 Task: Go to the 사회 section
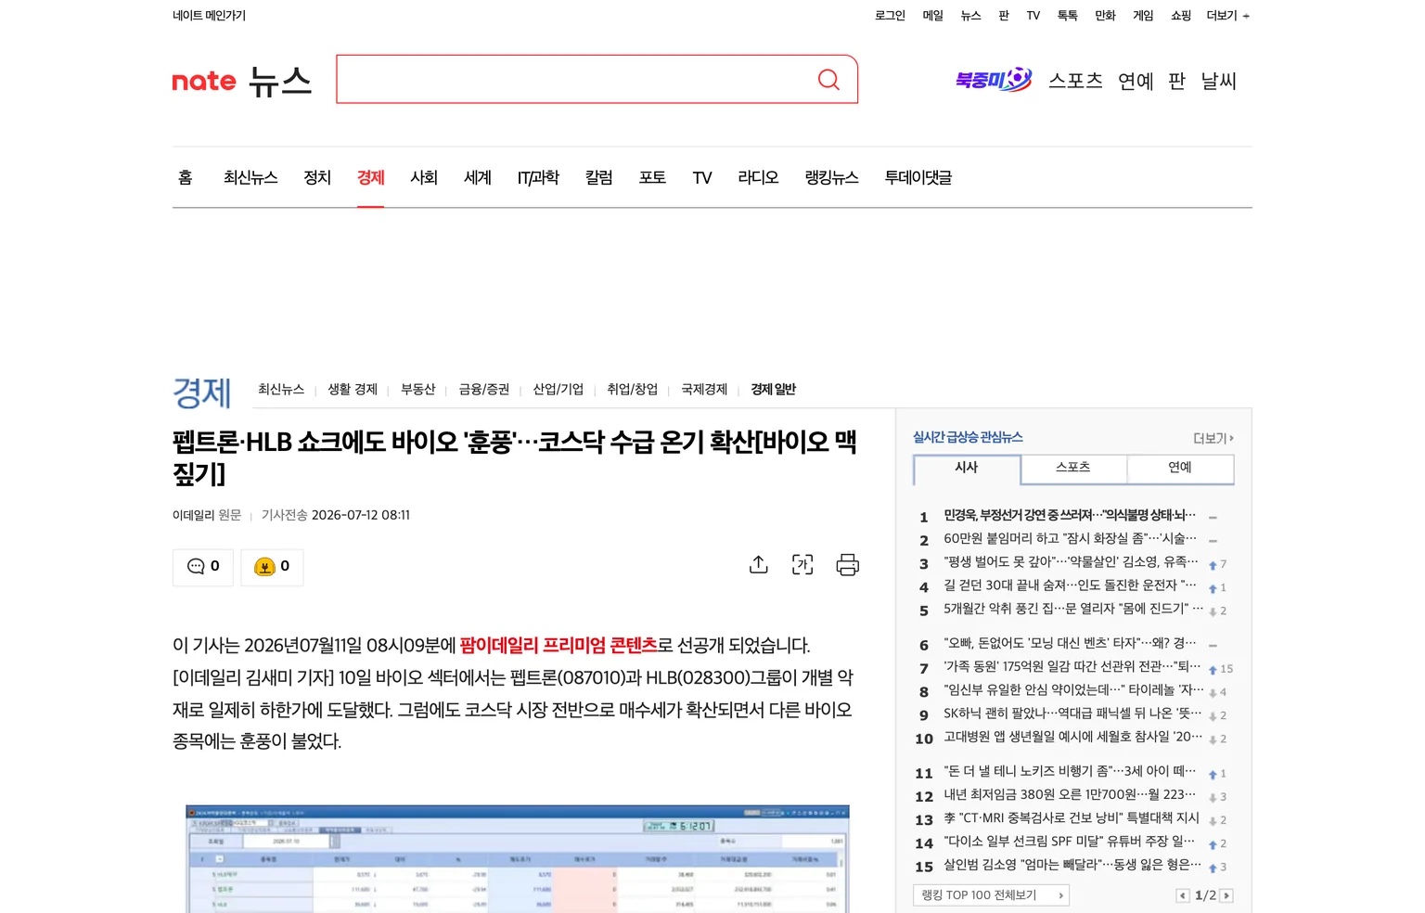click(424, 177)
